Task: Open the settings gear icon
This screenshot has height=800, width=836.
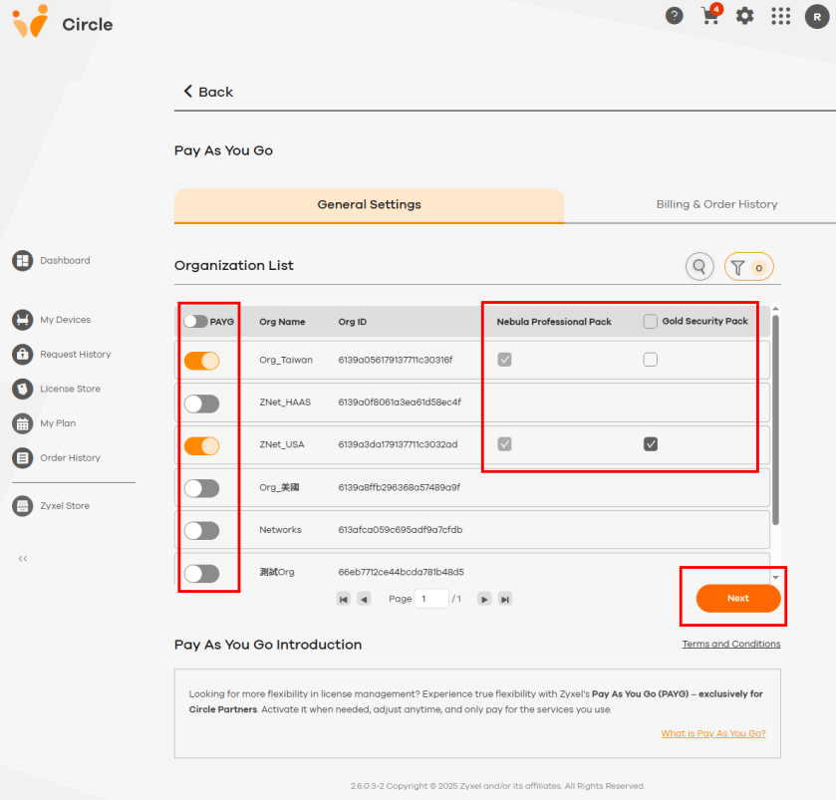Action: point(745,16)
